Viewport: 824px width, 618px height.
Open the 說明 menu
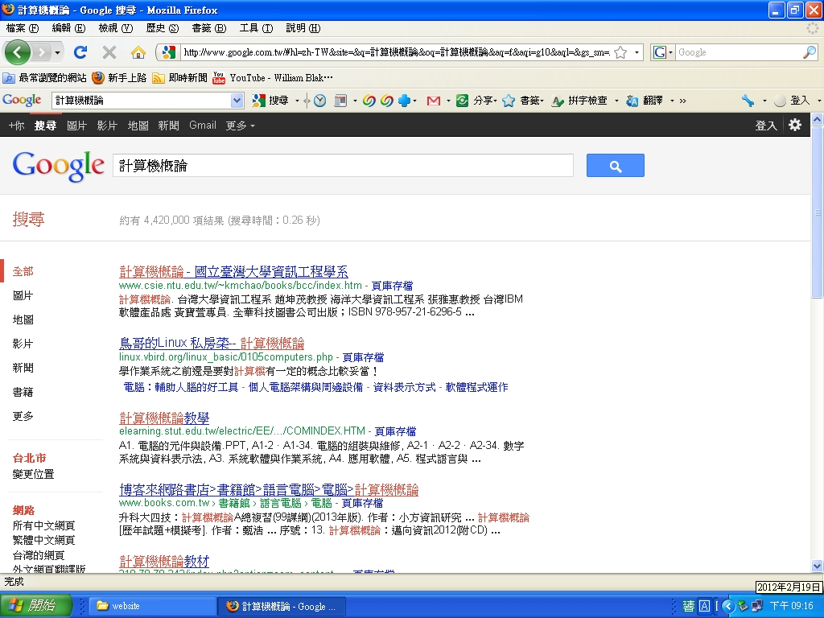pyautogui.click(x=303, y=28)
